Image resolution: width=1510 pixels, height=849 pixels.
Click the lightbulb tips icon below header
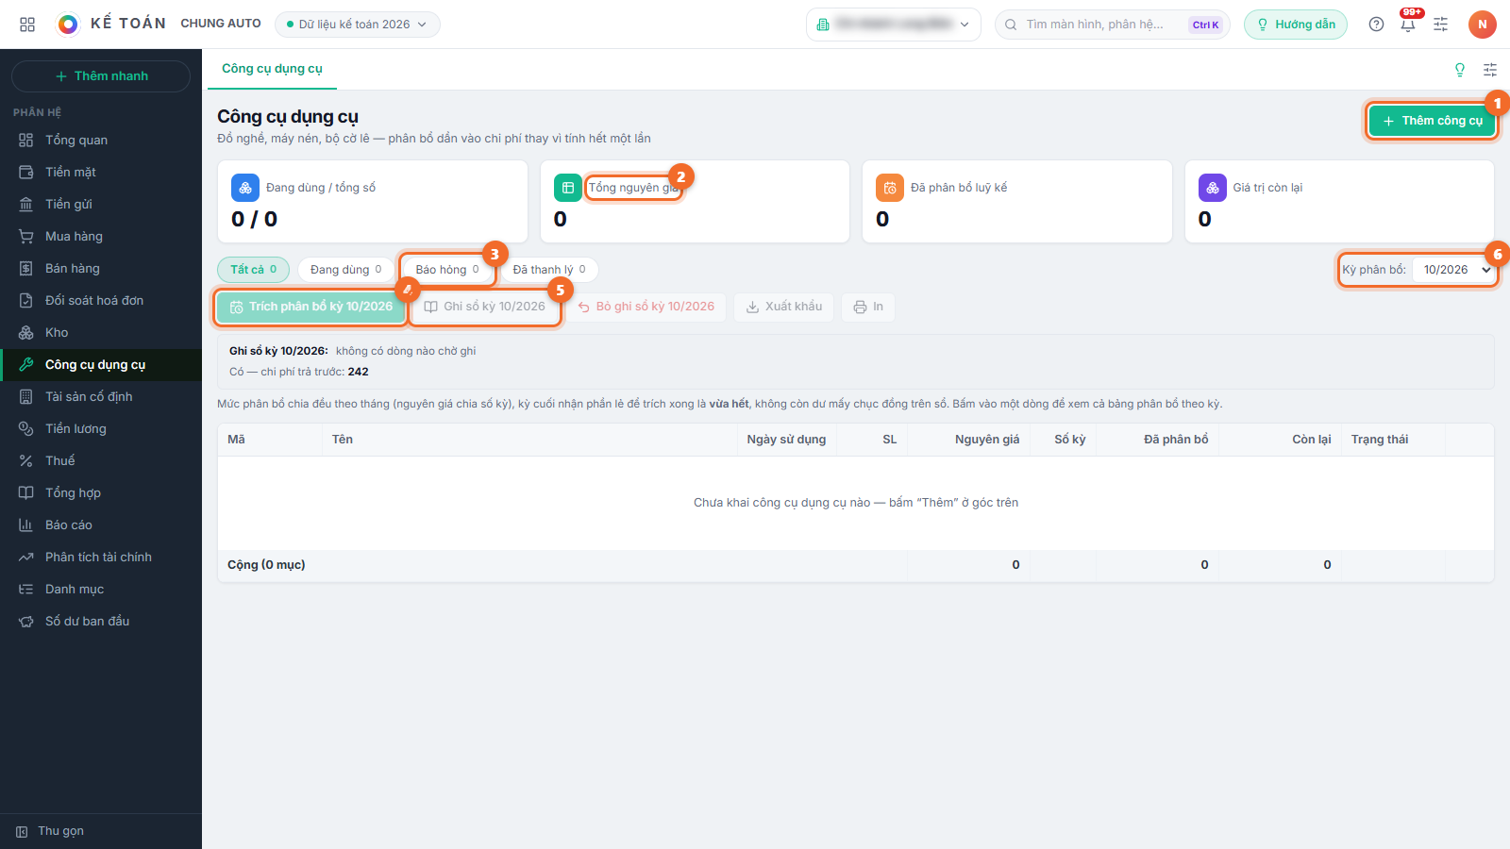pos(1460,70)
